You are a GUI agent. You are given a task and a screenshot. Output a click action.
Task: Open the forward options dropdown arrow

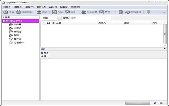(113, 12)
